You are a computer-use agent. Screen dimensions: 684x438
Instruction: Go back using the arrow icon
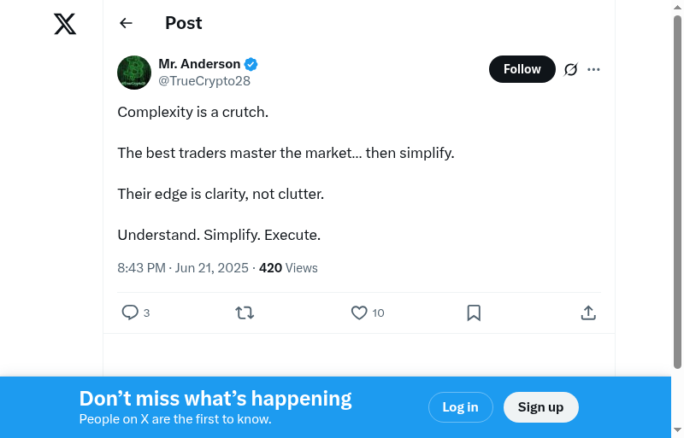(127, 23)
